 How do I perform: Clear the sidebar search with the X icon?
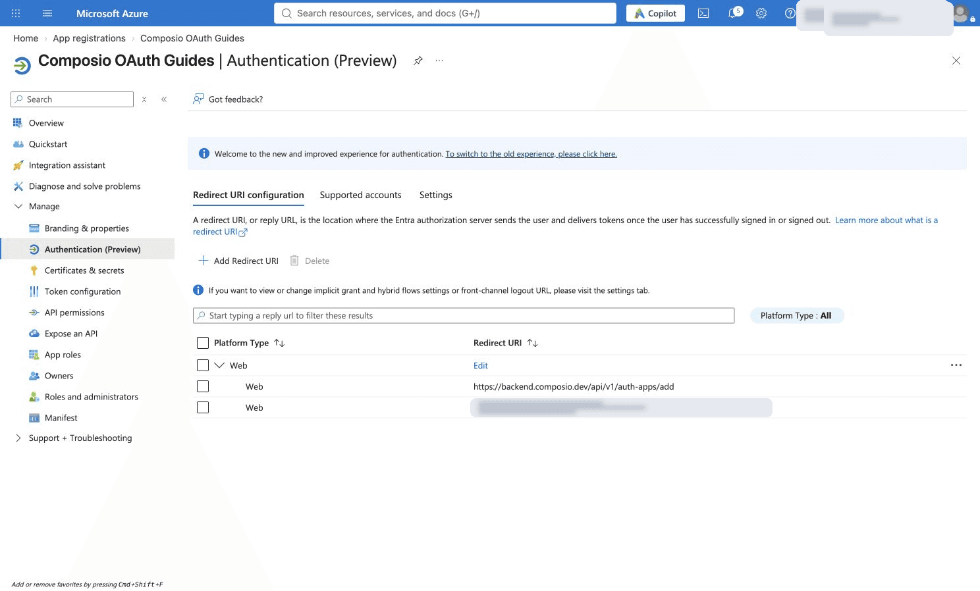point(144,99)
